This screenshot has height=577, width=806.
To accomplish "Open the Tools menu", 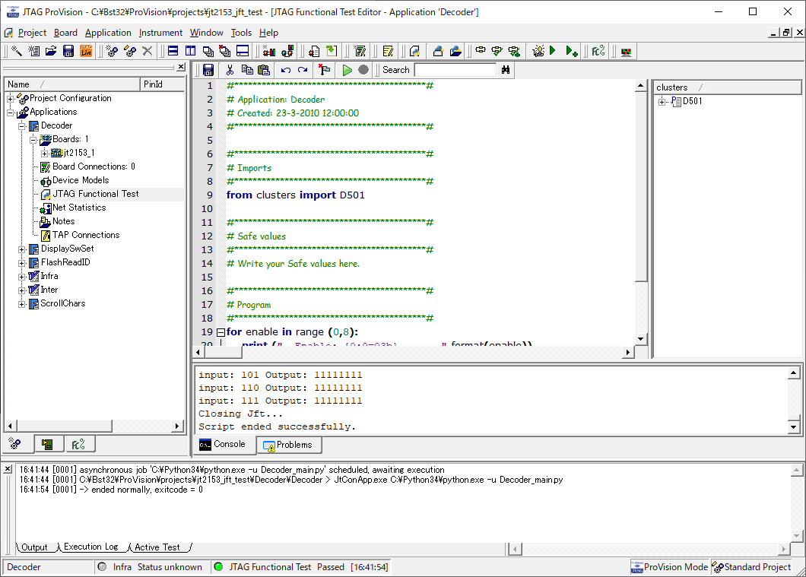I will coord(241,33).
